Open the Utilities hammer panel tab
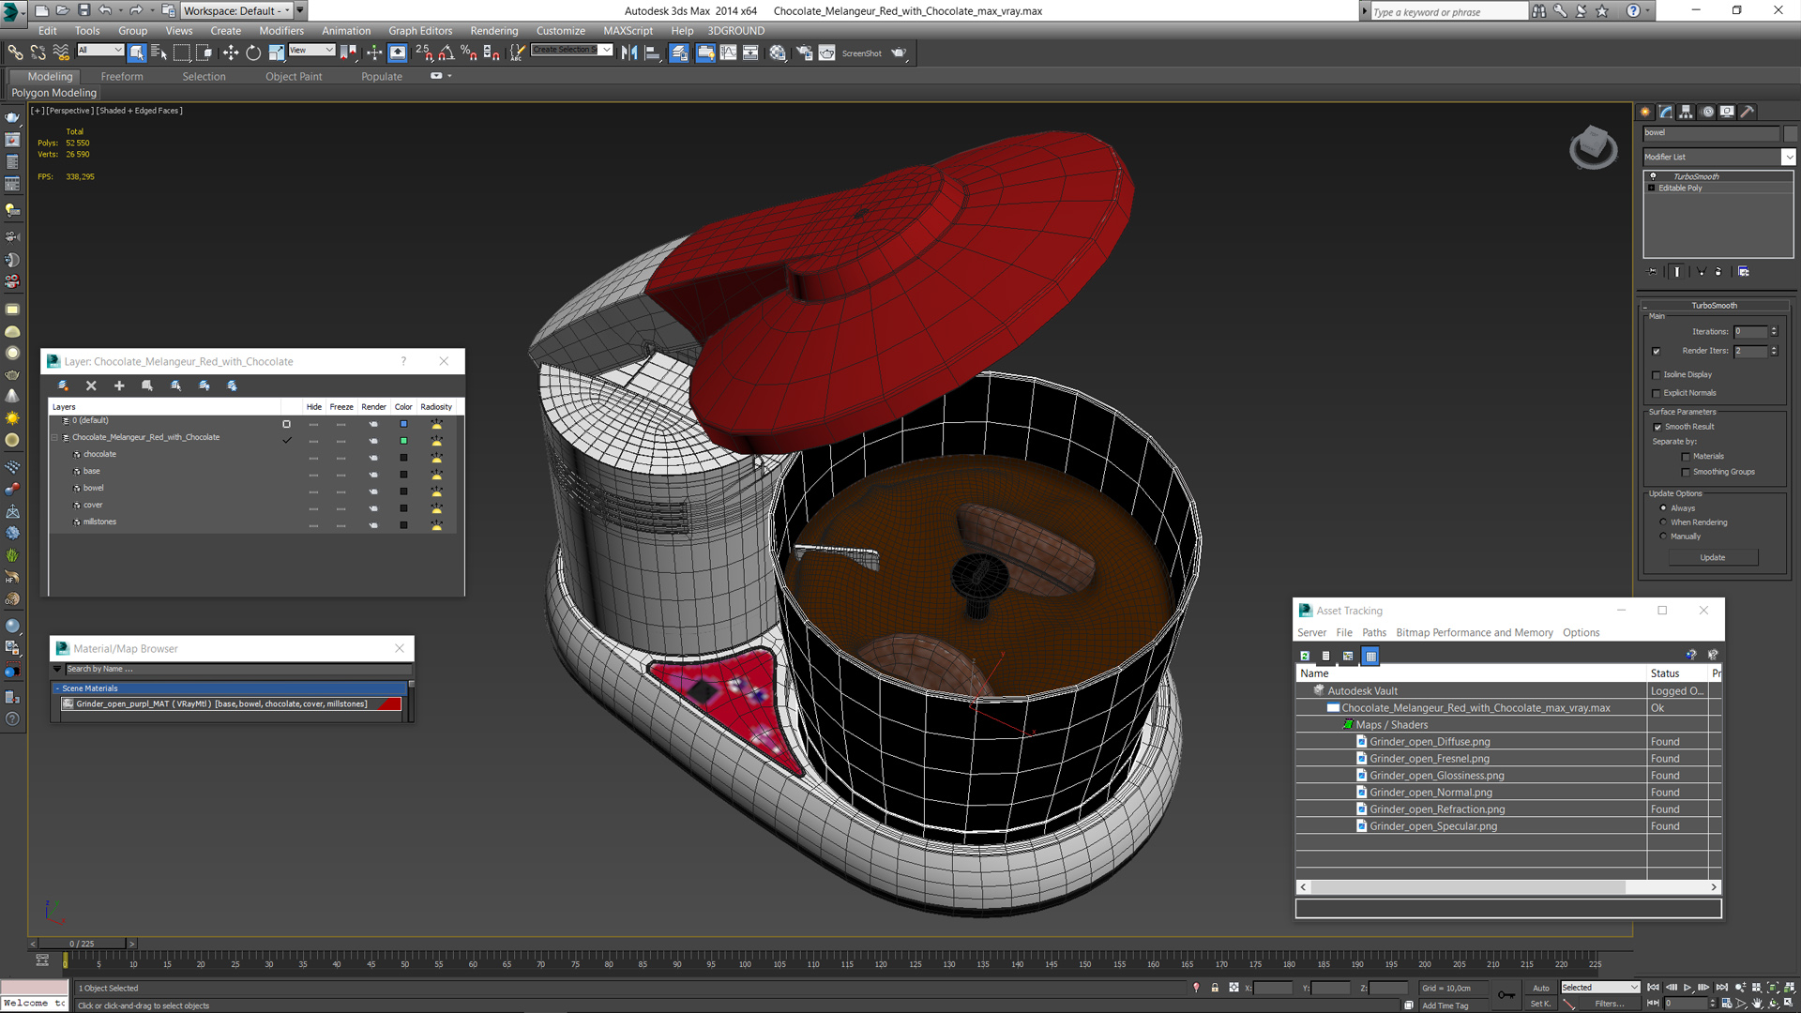1801x1013 pixels. [1748, 112]
